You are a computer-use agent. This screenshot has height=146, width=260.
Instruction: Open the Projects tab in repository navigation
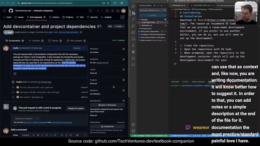pos(68,17)
